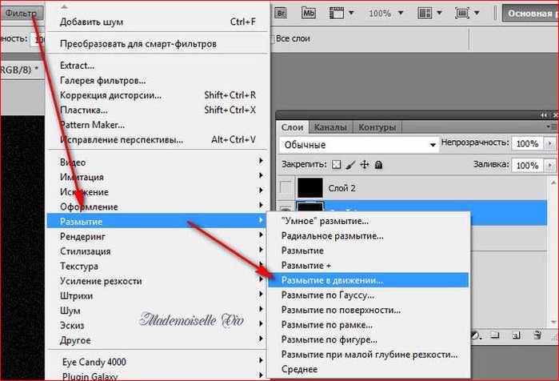Switch to the Контуры tab
The height and width of the screenshot is (381, 559).
(377, 127)
